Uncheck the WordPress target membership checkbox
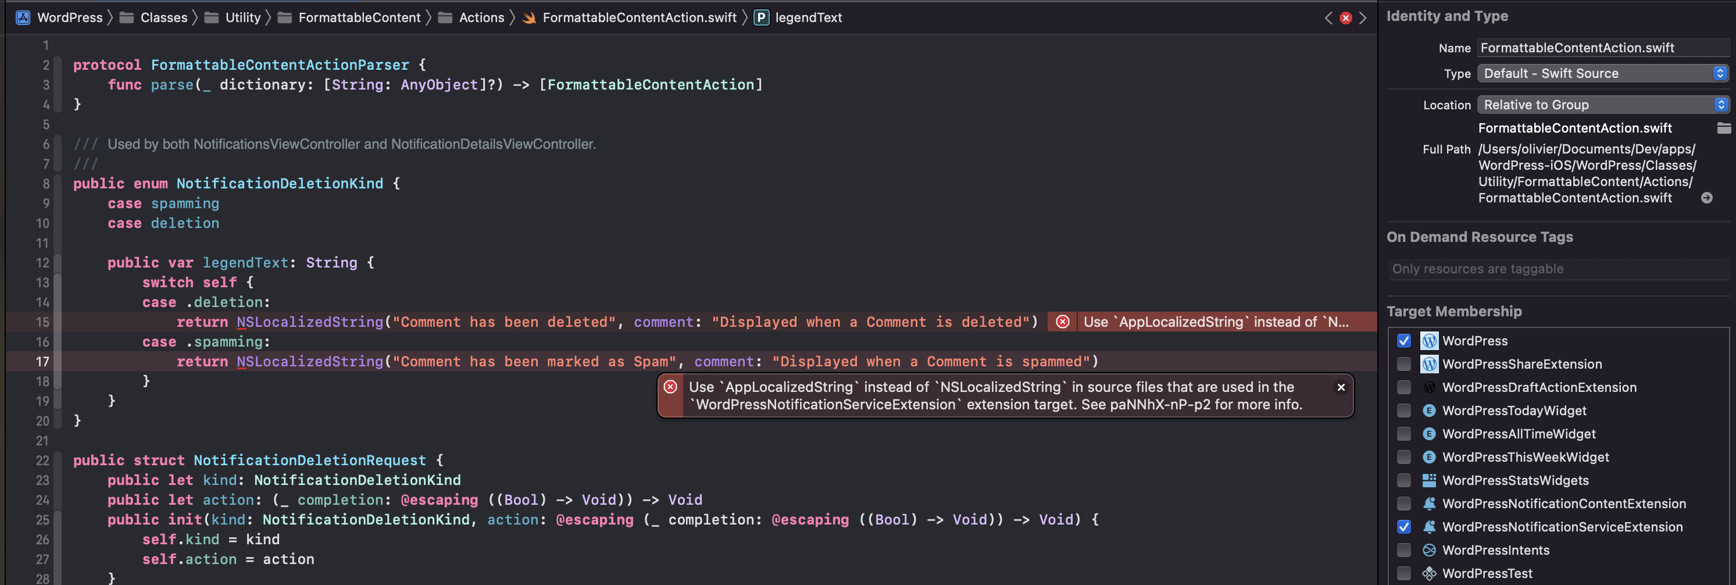The width and height of the screenshot is (1736, 585). tap(1404, 341)
